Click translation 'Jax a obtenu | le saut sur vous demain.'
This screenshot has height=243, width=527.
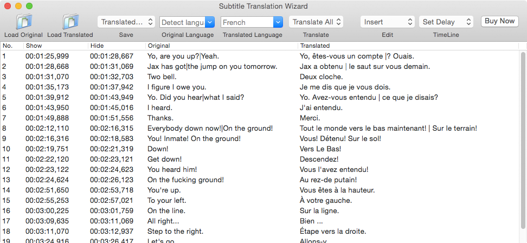pyautogui.click(x=365, y=67)
